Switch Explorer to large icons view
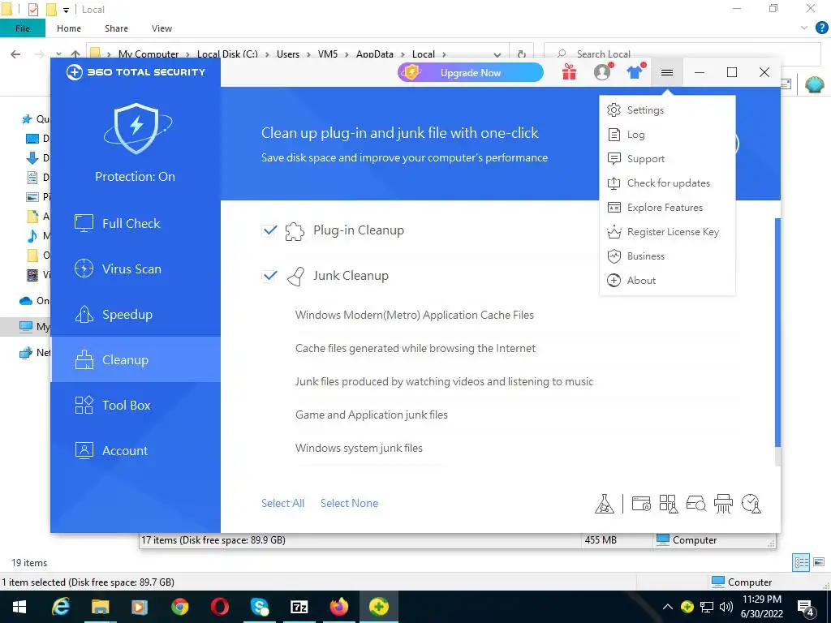This screenshot has width=831, height=623. [x=819, y=562]
